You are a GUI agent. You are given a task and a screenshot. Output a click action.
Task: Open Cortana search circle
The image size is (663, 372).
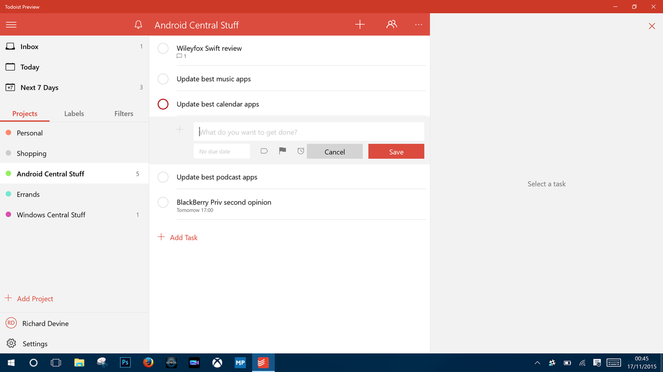coord(33,363)
